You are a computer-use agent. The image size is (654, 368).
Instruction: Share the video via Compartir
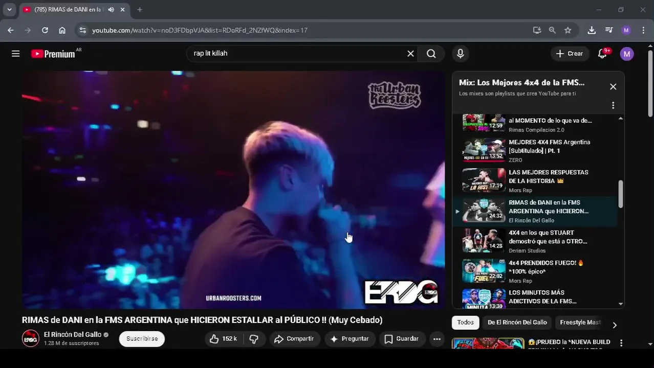click(x=295, y=339)
